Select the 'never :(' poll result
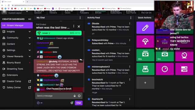The width and height of the screenshot is (195, 110). [59, 33]
